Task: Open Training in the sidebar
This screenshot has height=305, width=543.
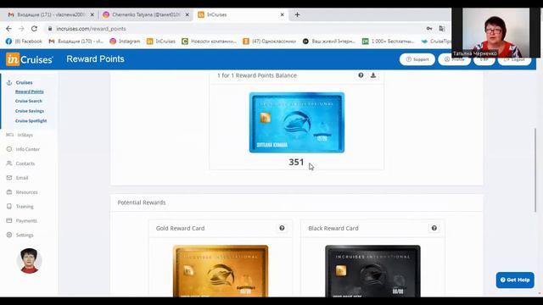Action: [25, 207]
